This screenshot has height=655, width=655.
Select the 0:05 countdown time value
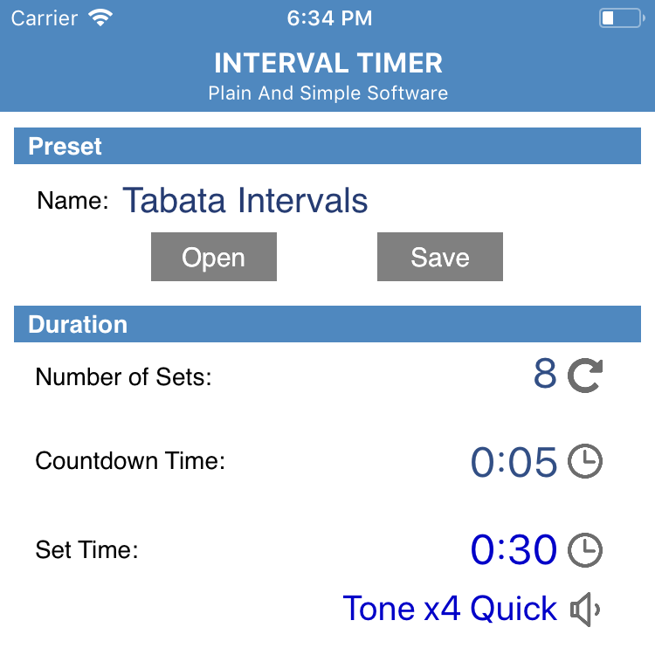[514, 462]
